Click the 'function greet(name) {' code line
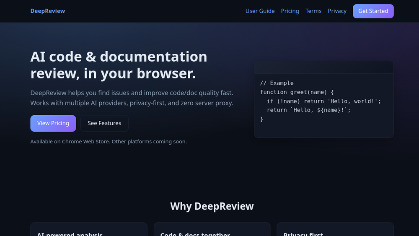The width and height of the screenshot is (419, 236). (x=297, y=92)
